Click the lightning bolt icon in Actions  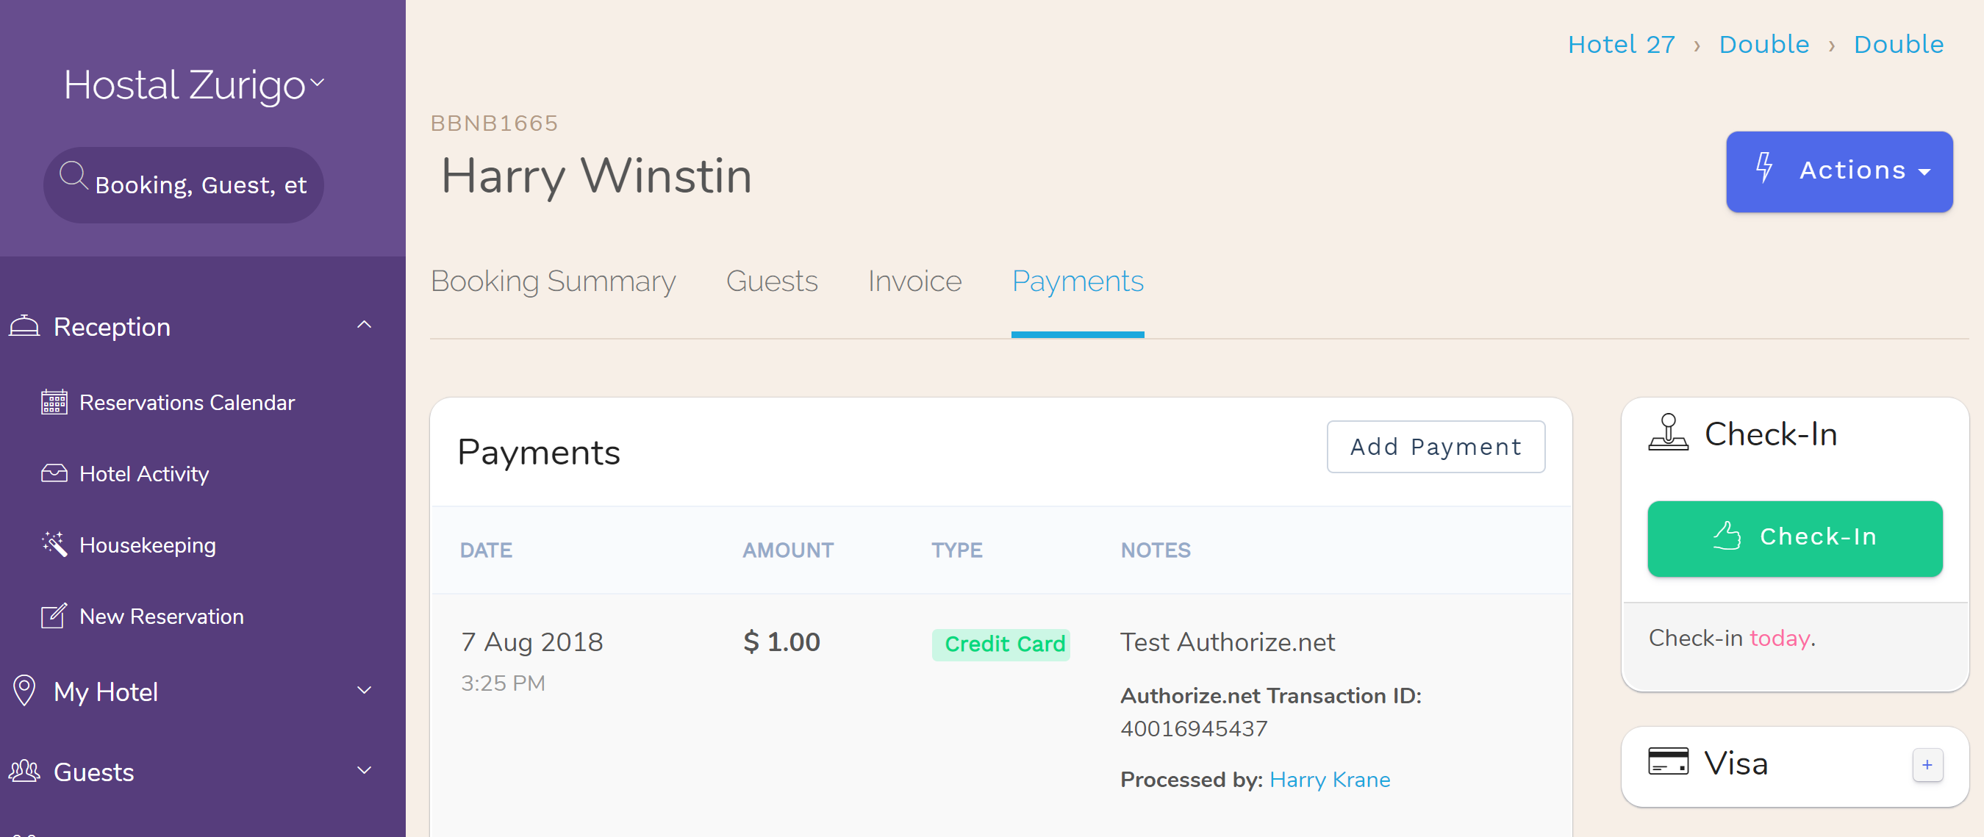point(1763,168)
